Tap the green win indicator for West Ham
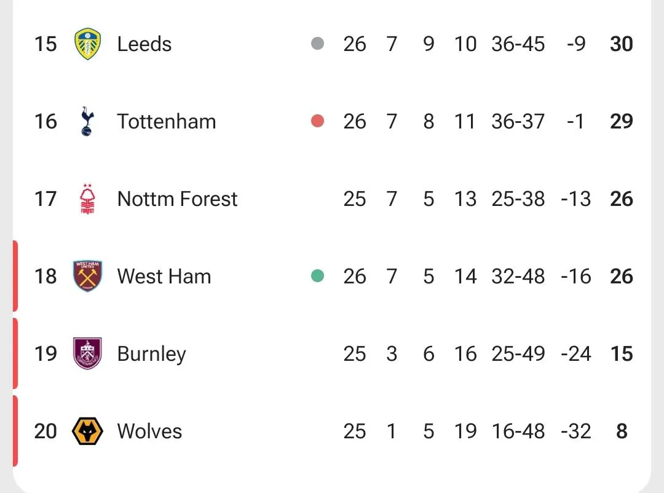The height and width of the screenshot is (493, 664). 318,276
